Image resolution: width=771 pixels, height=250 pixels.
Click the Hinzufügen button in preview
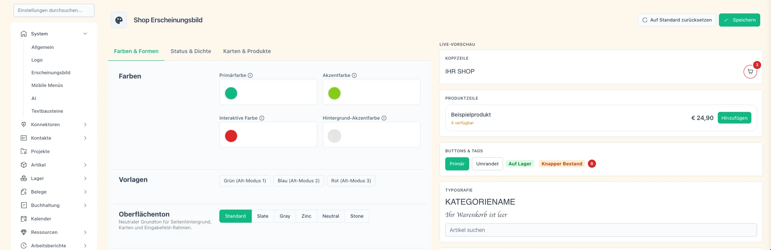tap(734, 118)
